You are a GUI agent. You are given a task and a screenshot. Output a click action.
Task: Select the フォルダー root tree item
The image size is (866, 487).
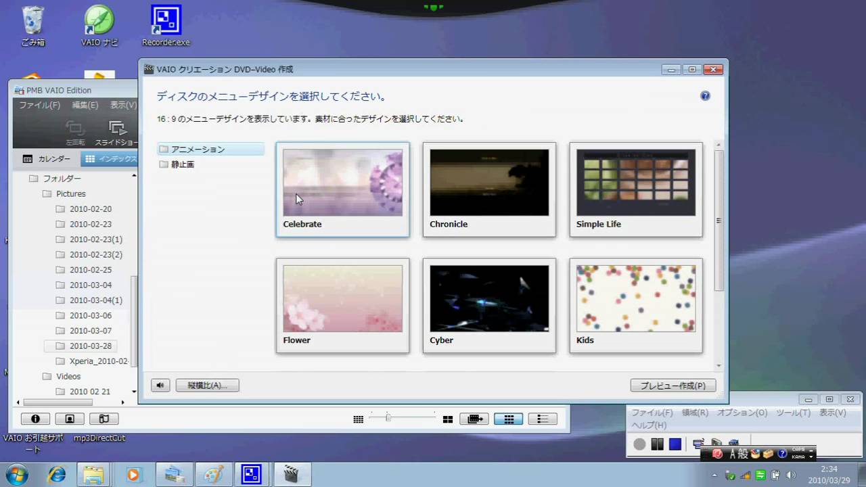pos(55,179)
